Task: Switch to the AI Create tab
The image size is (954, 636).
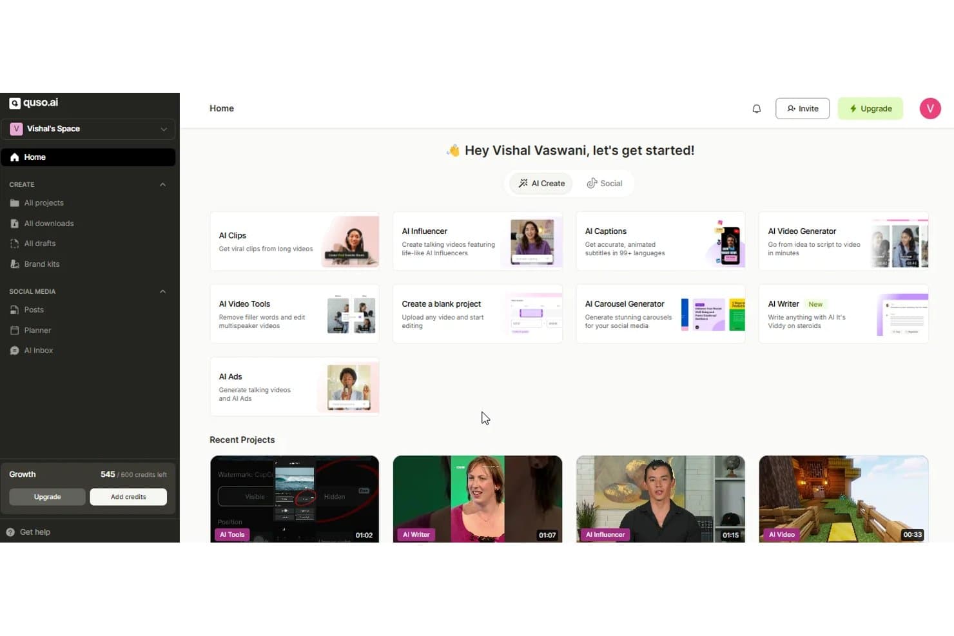Action: click(x=541, y=184)
